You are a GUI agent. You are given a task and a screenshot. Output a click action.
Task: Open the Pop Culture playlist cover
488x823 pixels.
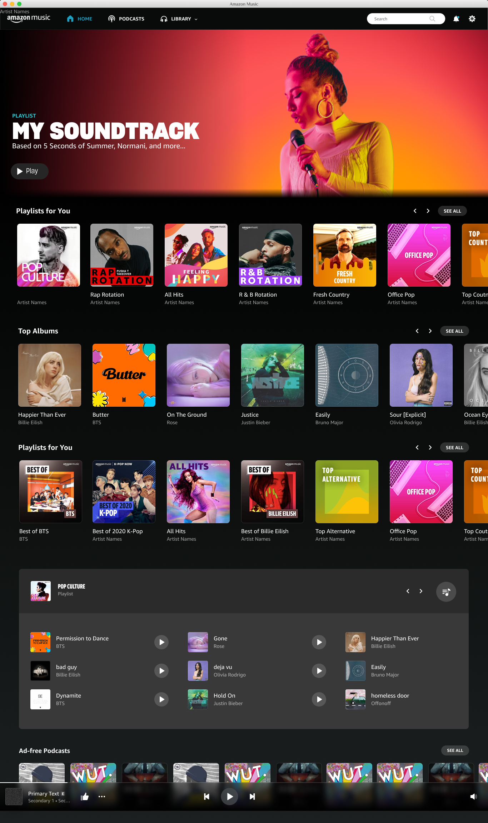[49, 255]
